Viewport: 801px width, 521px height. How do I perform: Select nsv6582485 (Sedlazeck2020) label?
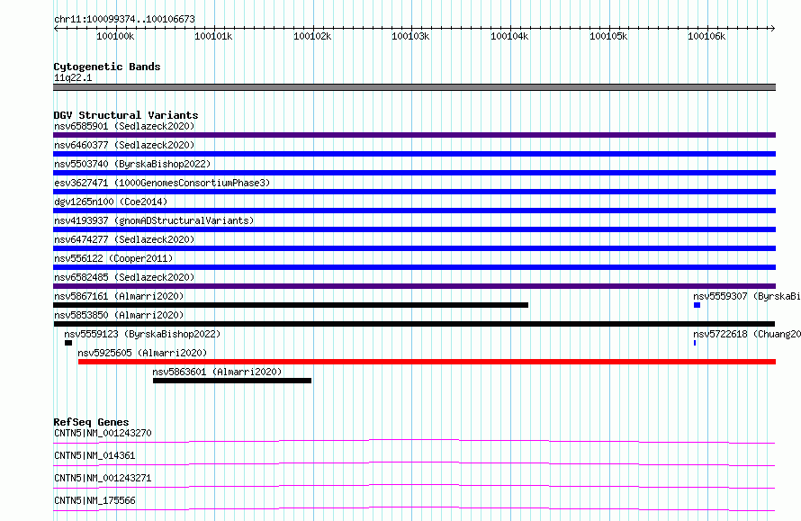click(x=124, y=277)
